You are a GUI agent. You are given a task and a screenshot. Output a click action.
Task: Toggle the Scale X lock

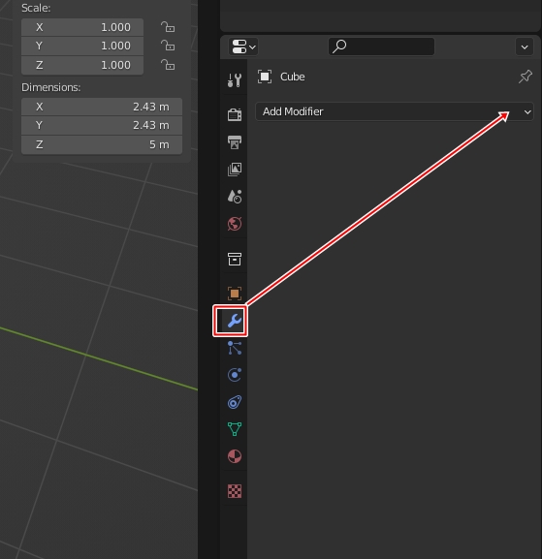(x=168, y=27)
